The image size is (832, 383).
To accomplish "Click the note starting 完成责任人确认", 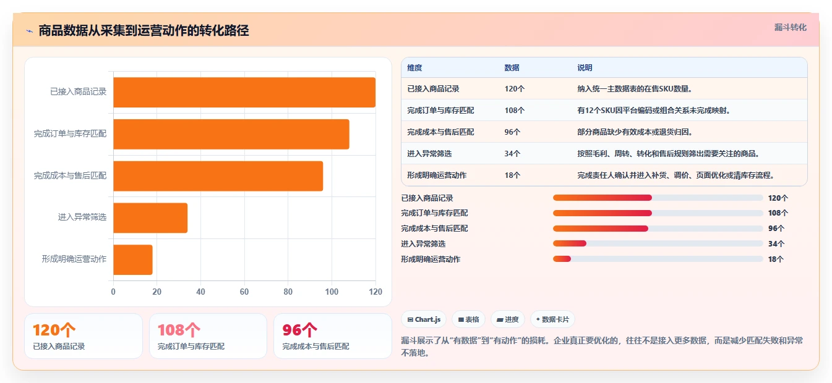I will (x=675, y=175).
